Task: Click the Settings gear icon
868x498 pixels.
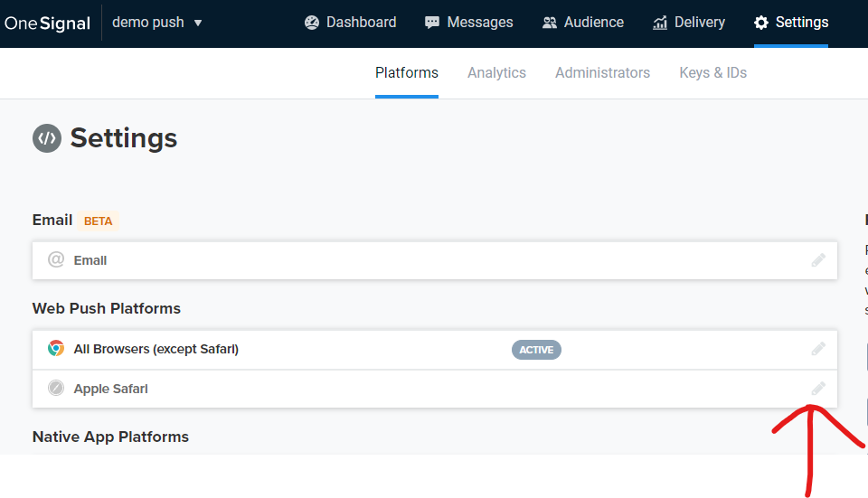Action: pos(761,23)
